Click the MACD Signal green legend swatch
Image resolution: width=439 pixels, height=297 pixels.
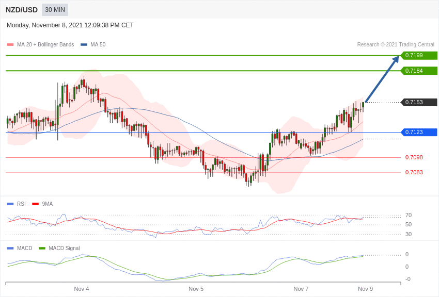pyautogui.click(x=42, y=248)
